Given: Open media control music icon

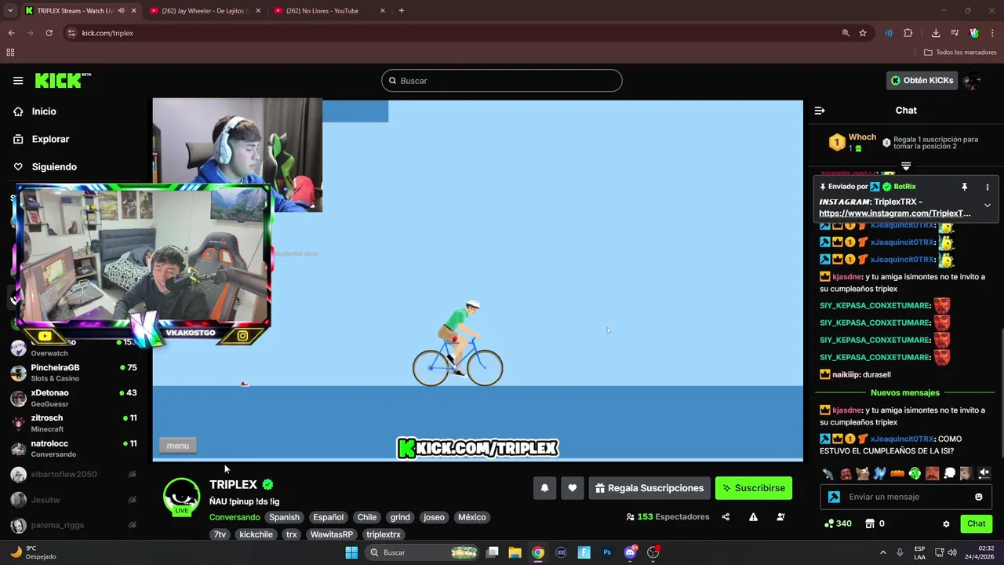Looking at the screenshot, I should click(x=955, y=33).
